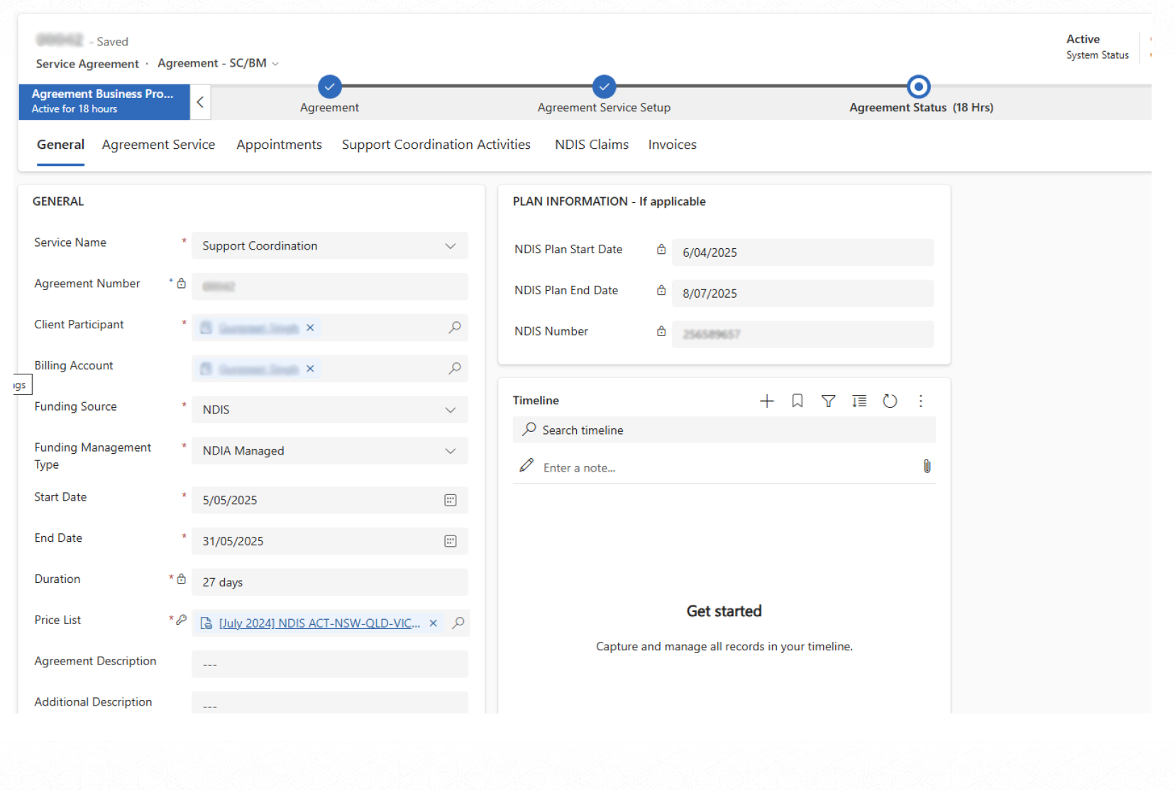Open timeline more options vertical ellipsis
Image resolution: width=1175 pixels, height=790 pixels.
click(921, 401)
